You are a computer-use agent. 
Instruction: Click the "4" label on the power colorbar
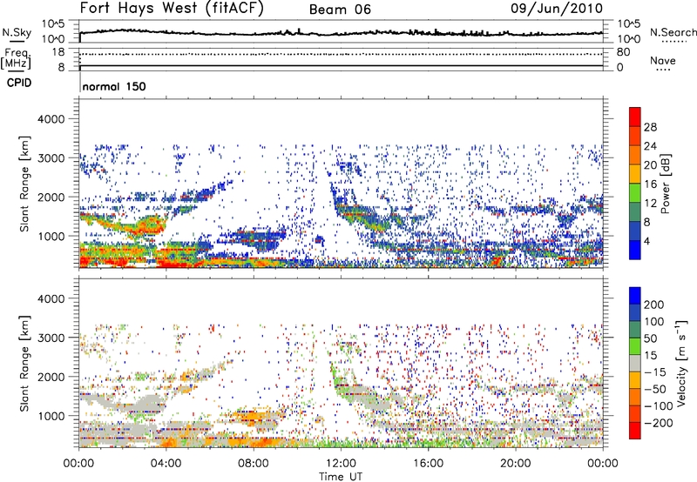click(x=647, y=241)
